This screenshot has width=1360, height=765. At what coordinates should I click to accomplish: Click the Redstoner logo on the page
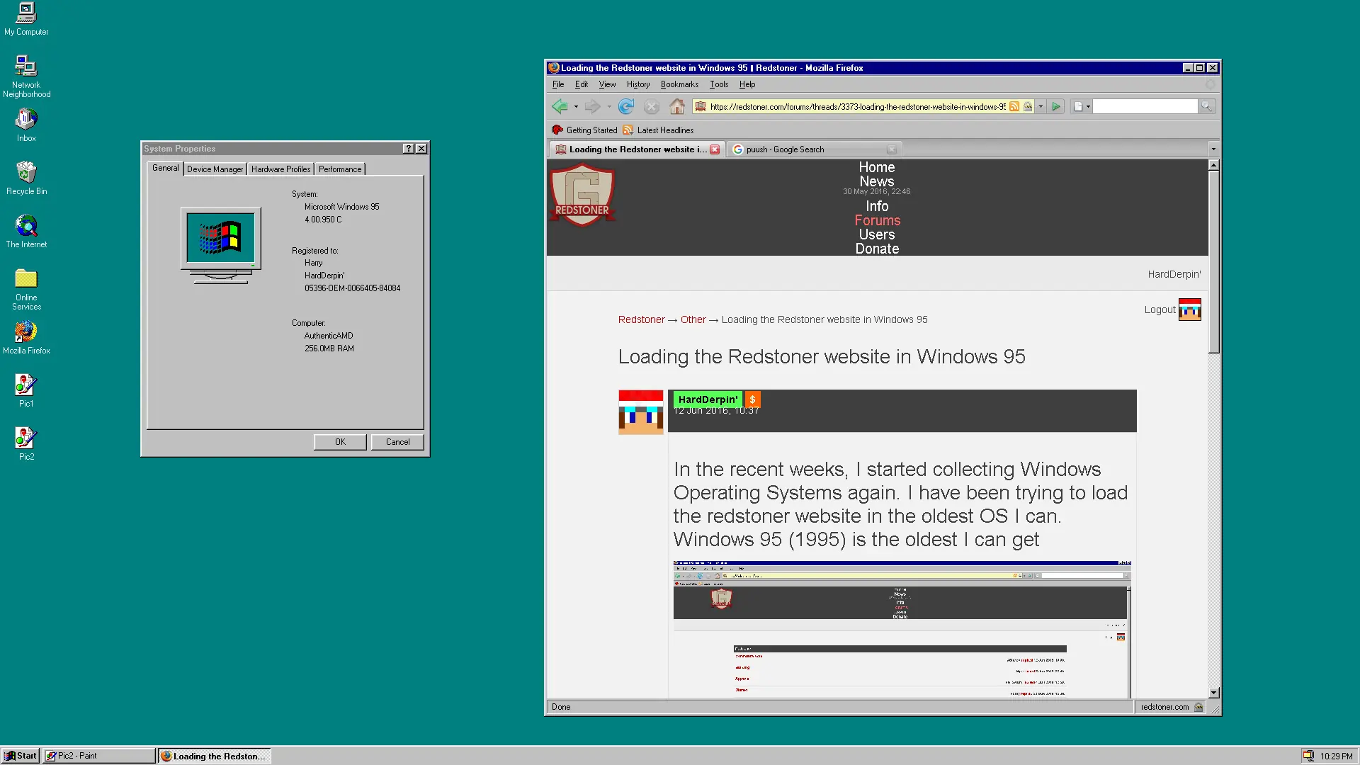(x=582, y=195)
